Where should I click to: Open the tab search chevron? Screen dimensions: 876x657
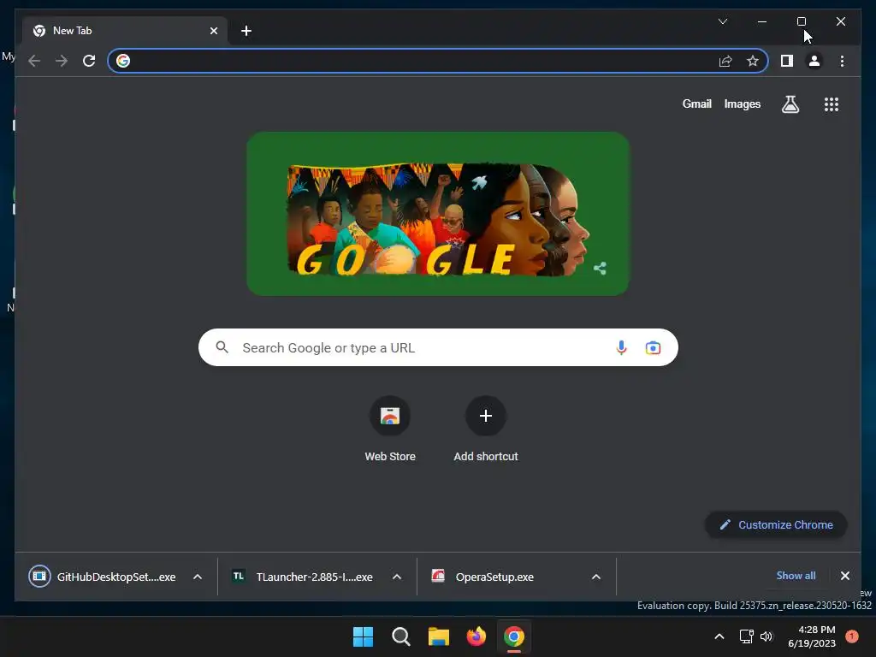[x=722, y=21]
